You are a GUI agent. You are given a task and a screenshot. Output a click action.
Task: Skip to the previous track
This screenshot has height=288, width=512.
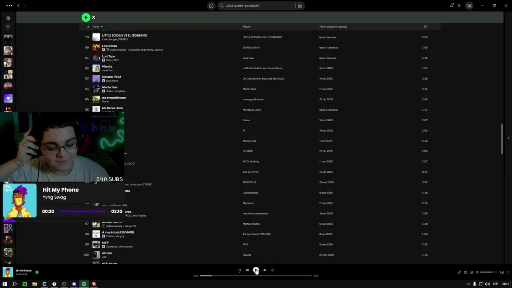[x=247, y=270]
